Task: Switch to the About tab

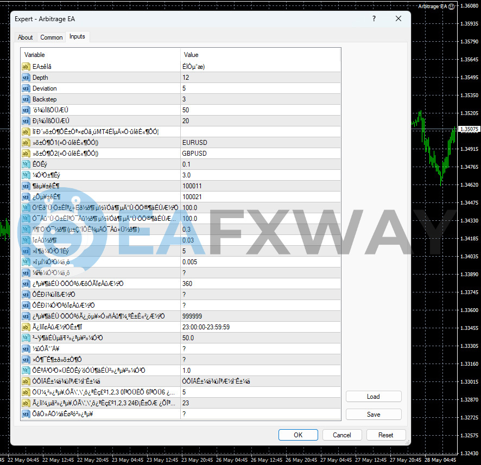Action: [x=25, y=37]
